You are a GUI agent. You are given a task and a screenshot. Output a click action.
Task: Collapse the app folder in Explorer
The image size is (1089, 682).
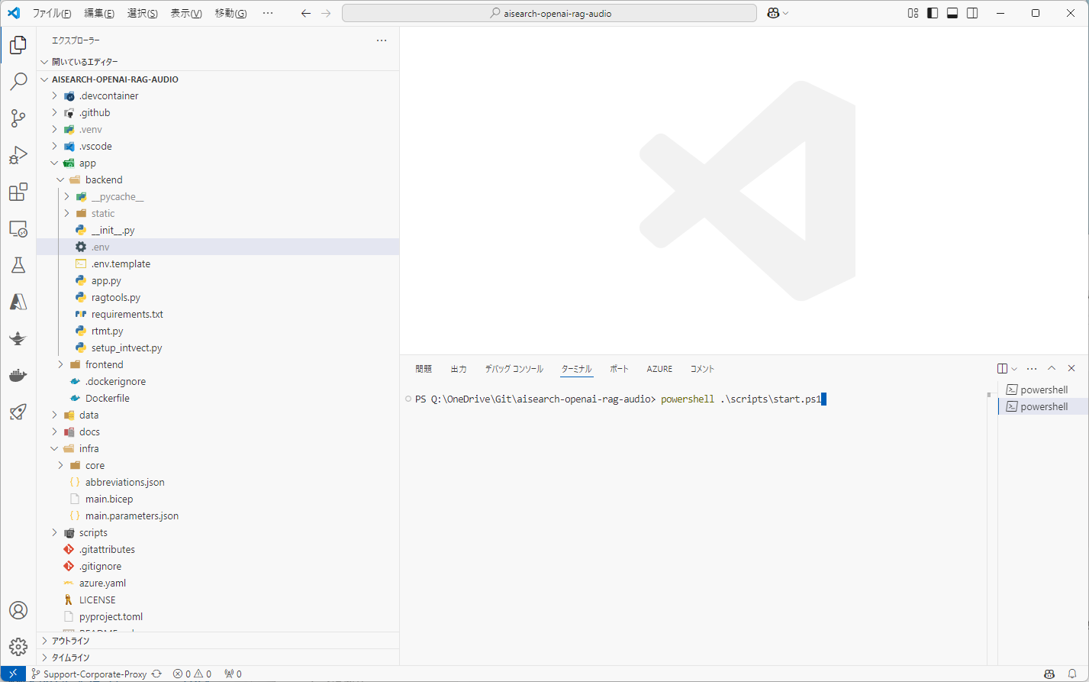tap(53, 163)
